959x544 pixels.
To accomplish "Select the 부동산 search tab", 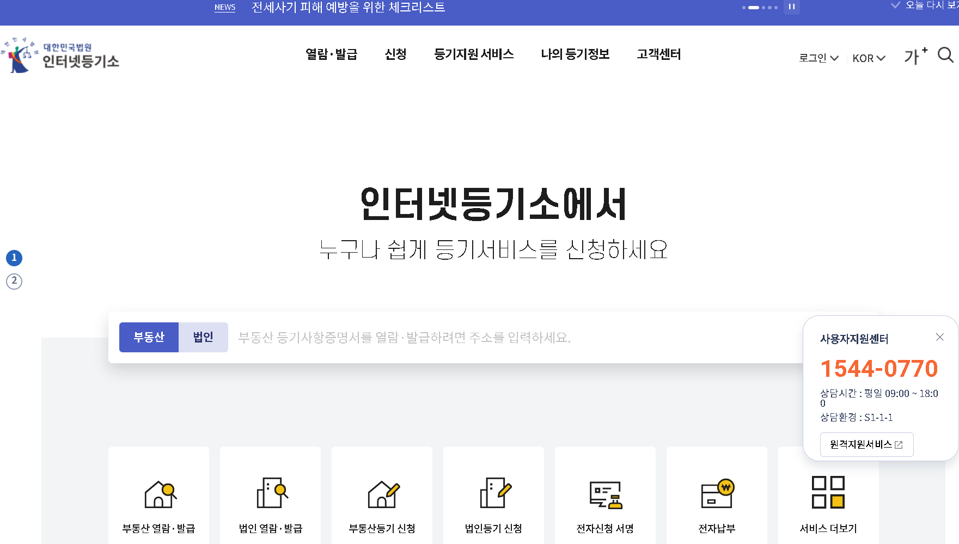I will pos(149,337).
